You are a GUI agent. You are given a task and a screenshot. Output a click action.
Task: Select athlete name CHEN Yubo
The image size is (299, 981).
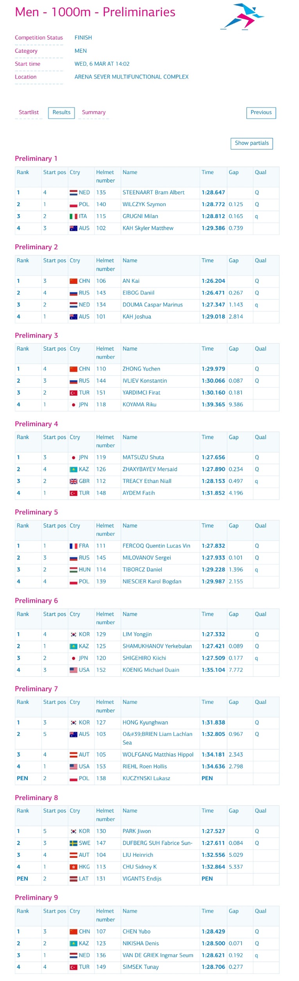click(x=136, y=932)
